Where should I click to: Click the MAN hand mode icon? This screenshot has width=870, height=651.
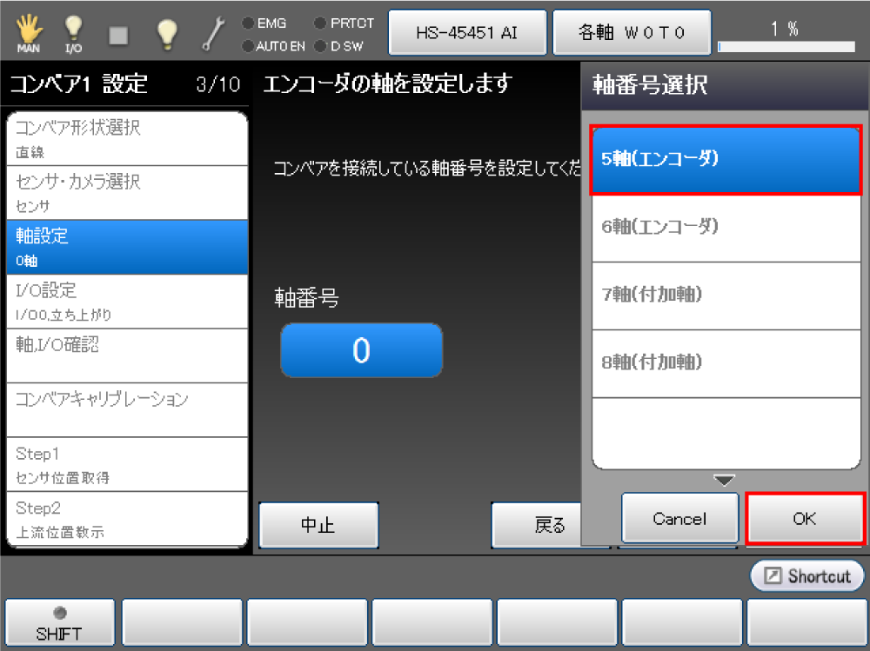[x=28, y=32]
